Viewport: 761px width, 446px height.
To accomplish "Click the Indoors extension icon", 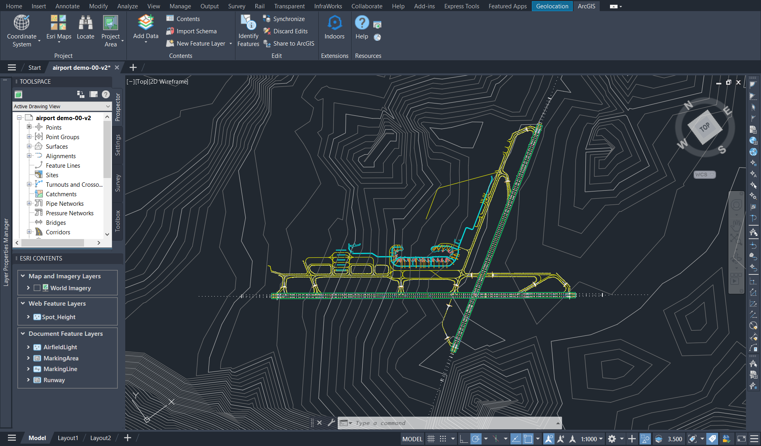I will pyautogui.click(x=334, y=23).
